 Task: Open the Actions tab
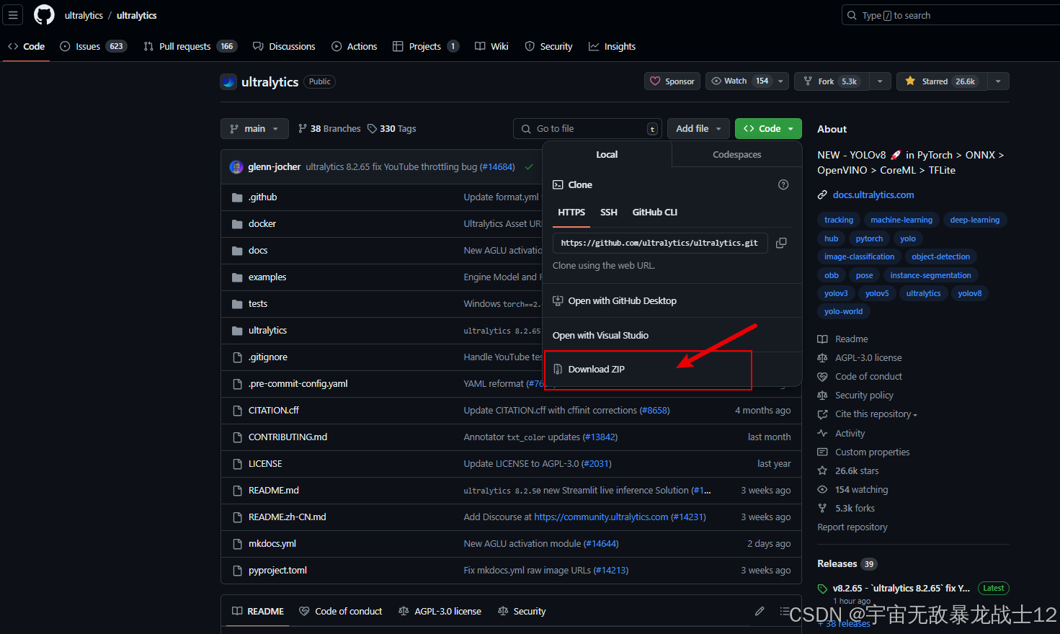[354, 47]
